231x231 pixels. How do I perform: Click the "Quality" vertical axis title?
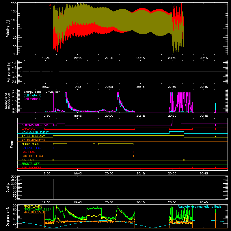click(8, 187)
